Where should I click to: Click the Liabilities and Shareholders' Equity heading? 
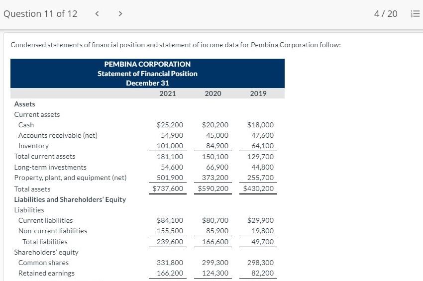(x=70, y=199)
